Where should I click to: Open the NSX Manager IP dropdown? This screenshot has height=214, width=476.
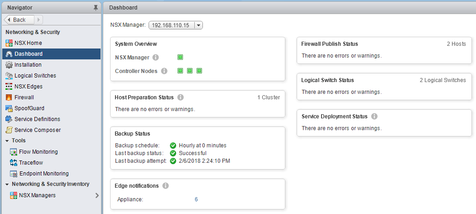point(198,25)
